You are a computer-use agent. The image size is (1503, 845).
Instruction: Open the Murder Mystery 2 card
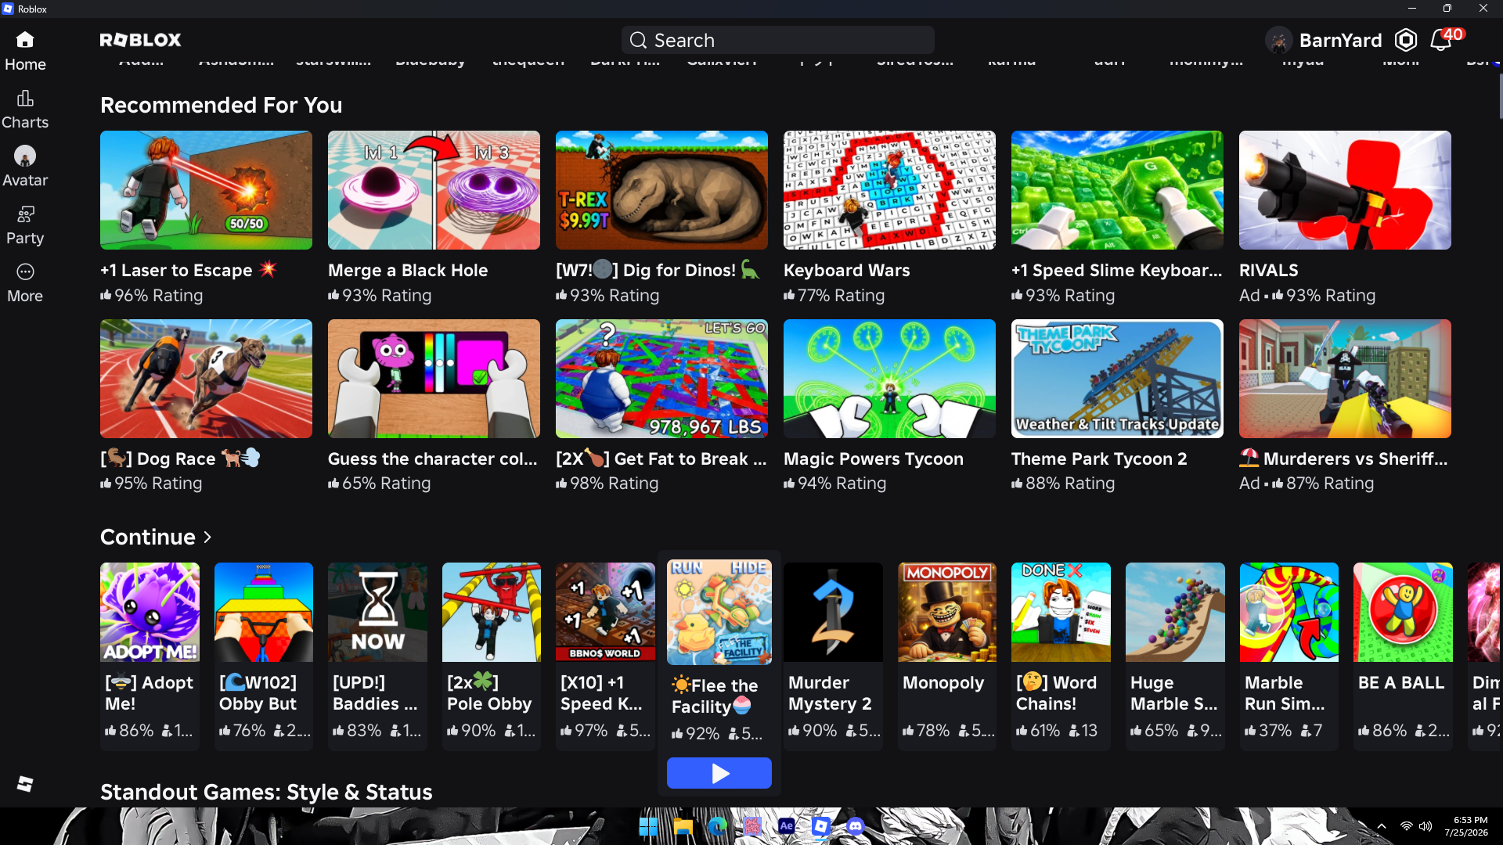[833, 656]
